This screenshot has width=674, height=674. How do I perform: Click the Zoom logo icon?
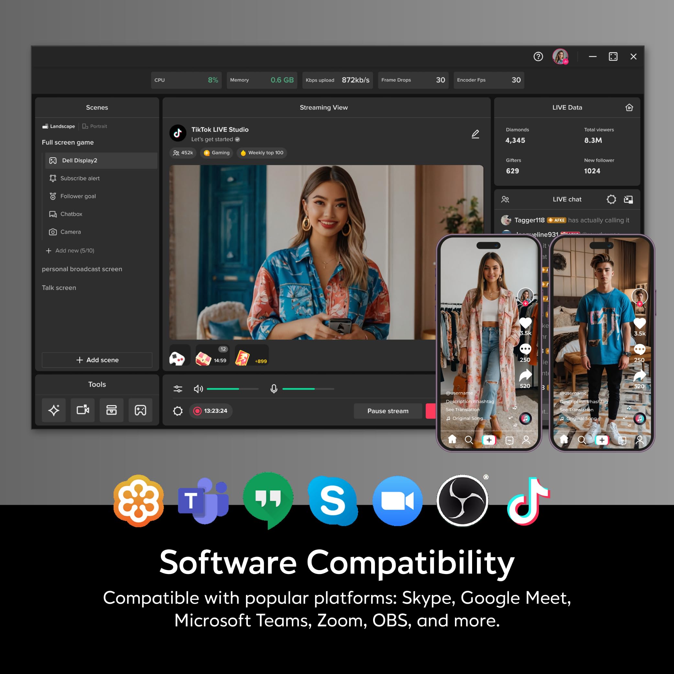pyautogui.click(x=397, y=501)
